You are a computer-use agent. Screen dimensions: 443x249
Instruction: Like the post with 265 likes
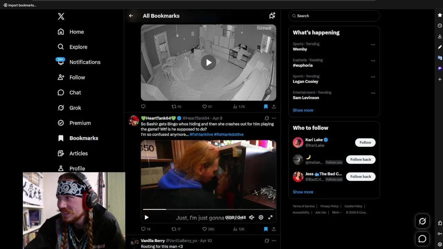(208, 229)
